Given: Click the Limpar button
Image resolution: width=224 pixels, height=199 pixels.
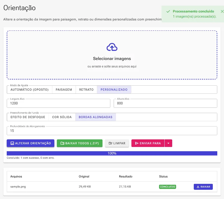Looking at the screenshot, I should (117, 143).
